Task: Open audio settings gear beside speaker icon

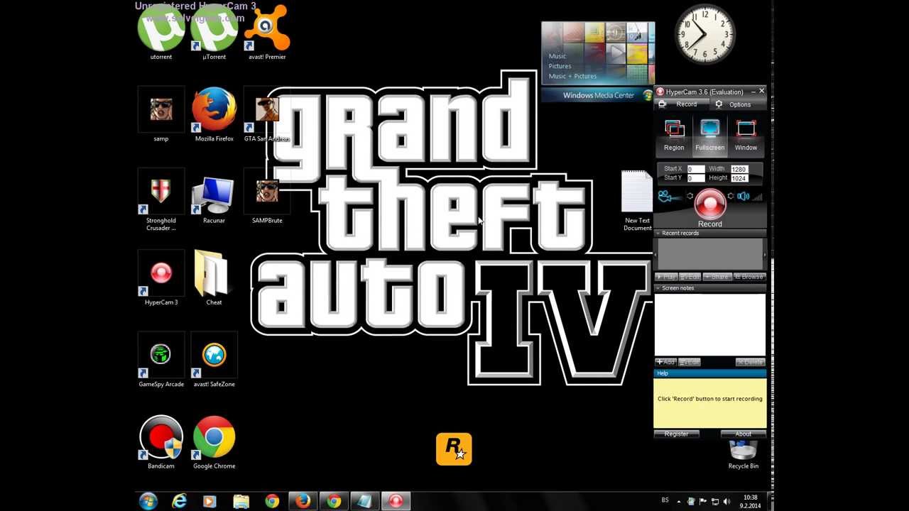Action: (730, 197)
